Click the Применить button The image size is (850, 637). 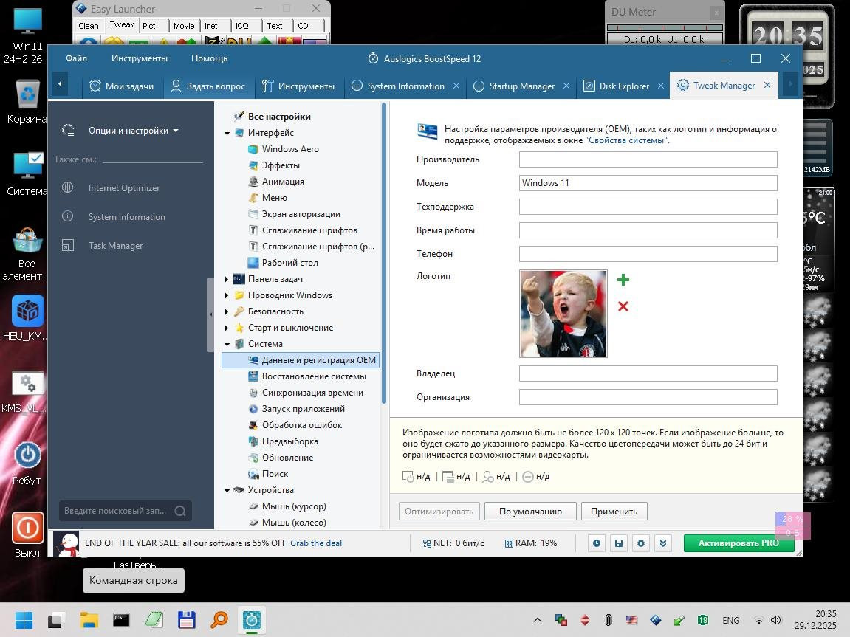614,512
